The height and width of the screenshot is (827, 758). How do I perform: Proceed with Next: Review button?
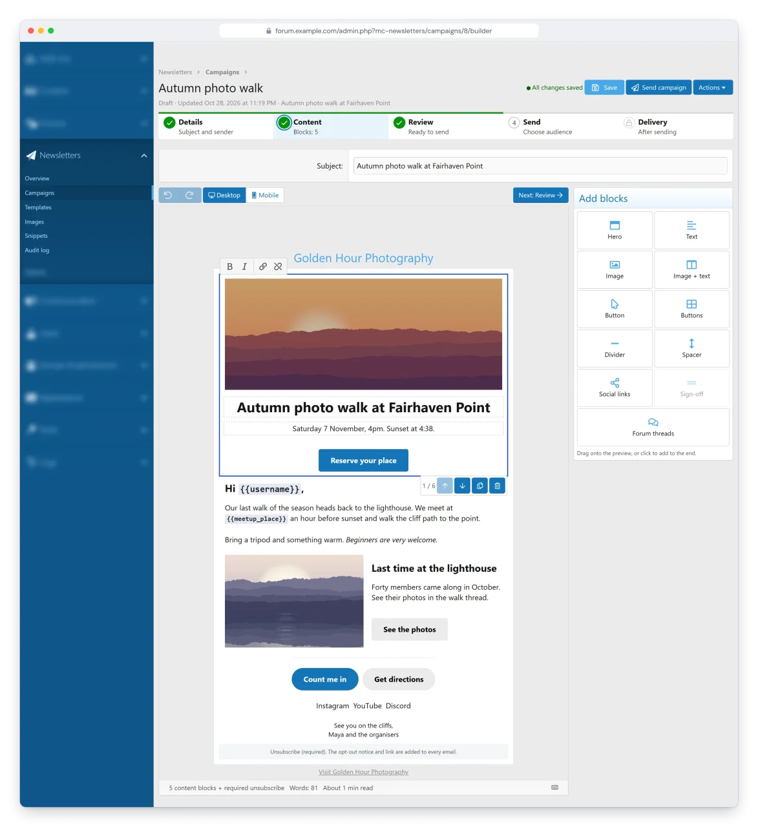coord(540,195)
